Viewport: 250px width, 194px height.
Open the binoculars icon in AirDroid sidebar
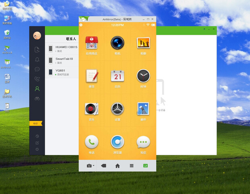[37, 98]
